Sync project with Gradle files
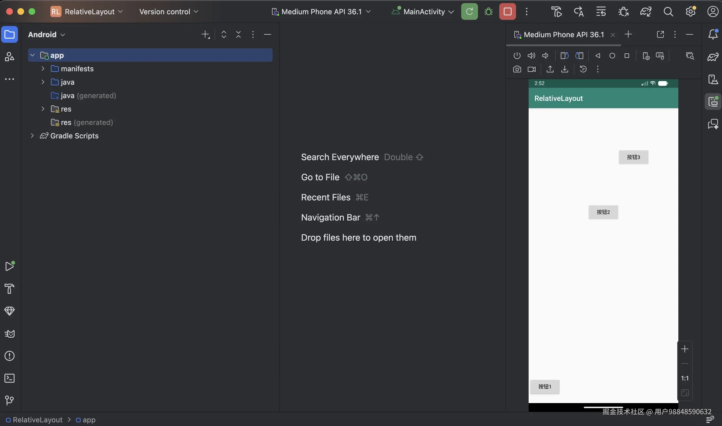 (646, 12)
